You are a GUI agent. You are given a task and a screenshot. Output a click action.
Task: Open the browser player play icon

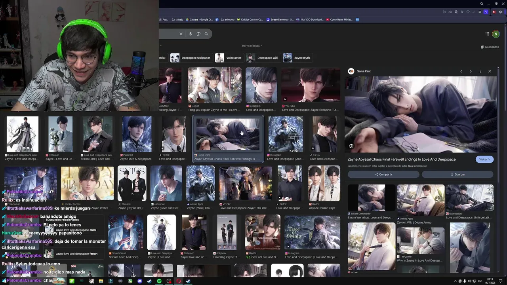(462, 12)
